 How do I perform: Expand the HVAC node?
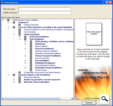(x=25, y=42)
